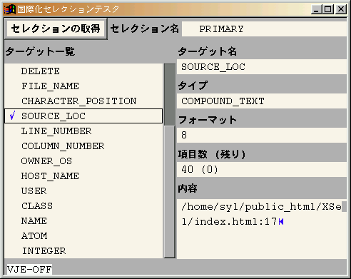Select LINE_NUMBER in the target list
The image size is (351, 279).
83,131
